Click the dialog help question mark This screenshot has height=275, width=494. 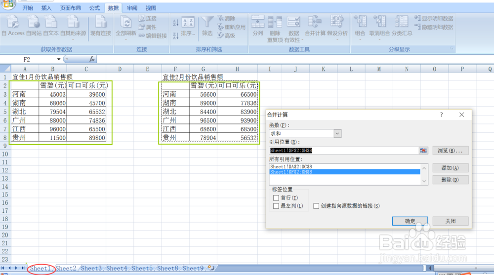pos(441,115)
